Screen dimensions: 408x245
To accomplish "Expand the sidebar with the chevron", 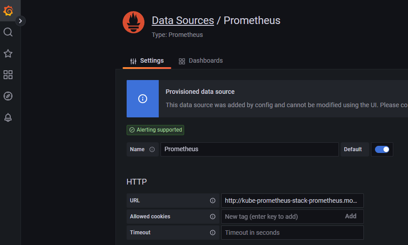I will 21,20.
